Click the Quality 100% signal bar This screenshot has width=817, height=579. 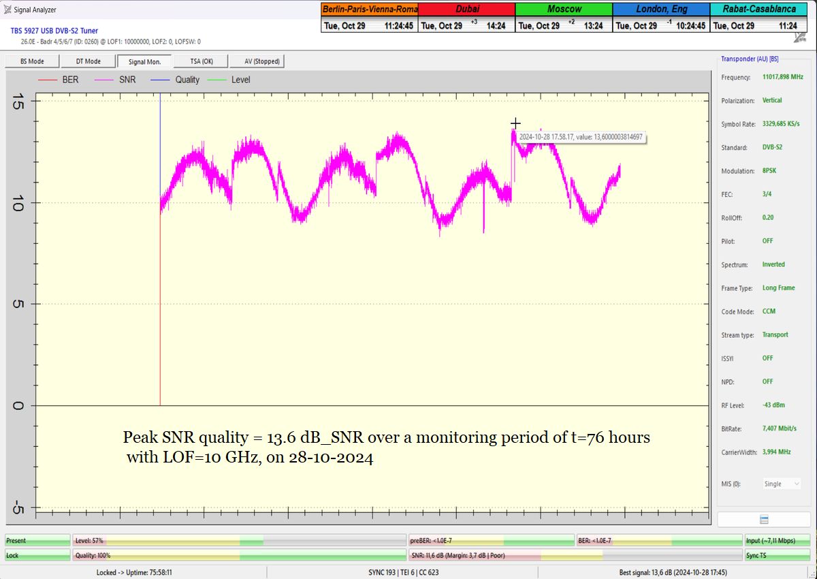point(239,555)
